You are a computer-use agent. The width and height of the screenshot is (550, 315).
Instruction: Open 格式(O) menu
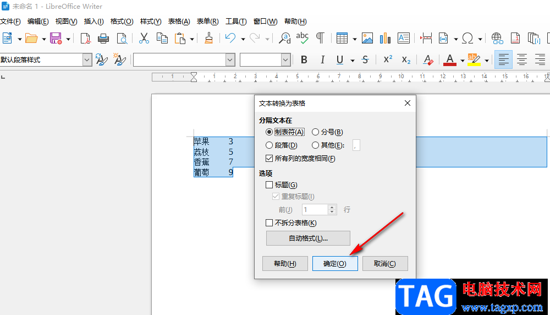(122, 21)
